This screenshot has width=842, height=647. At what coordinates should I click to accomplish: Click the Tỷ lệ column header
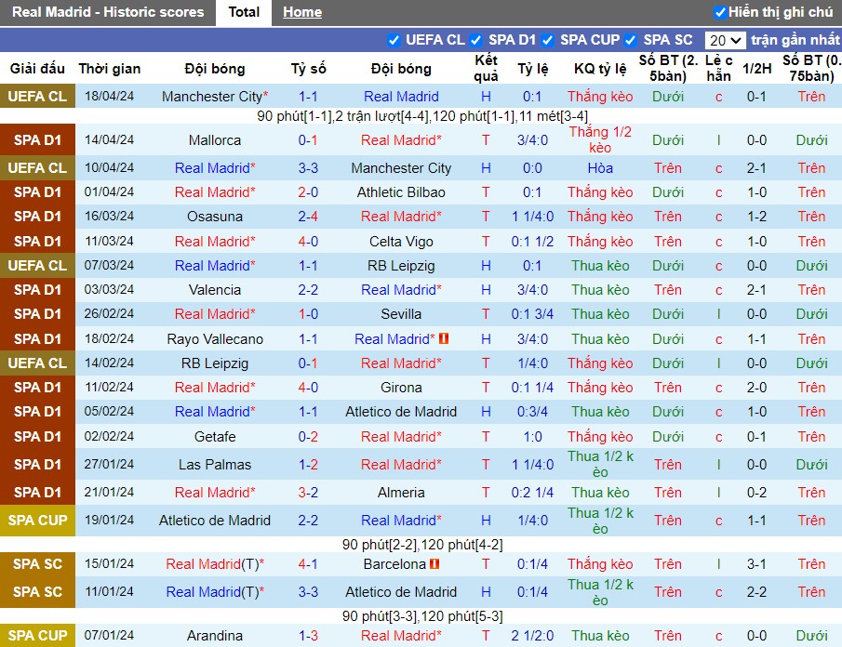(533, 69)
